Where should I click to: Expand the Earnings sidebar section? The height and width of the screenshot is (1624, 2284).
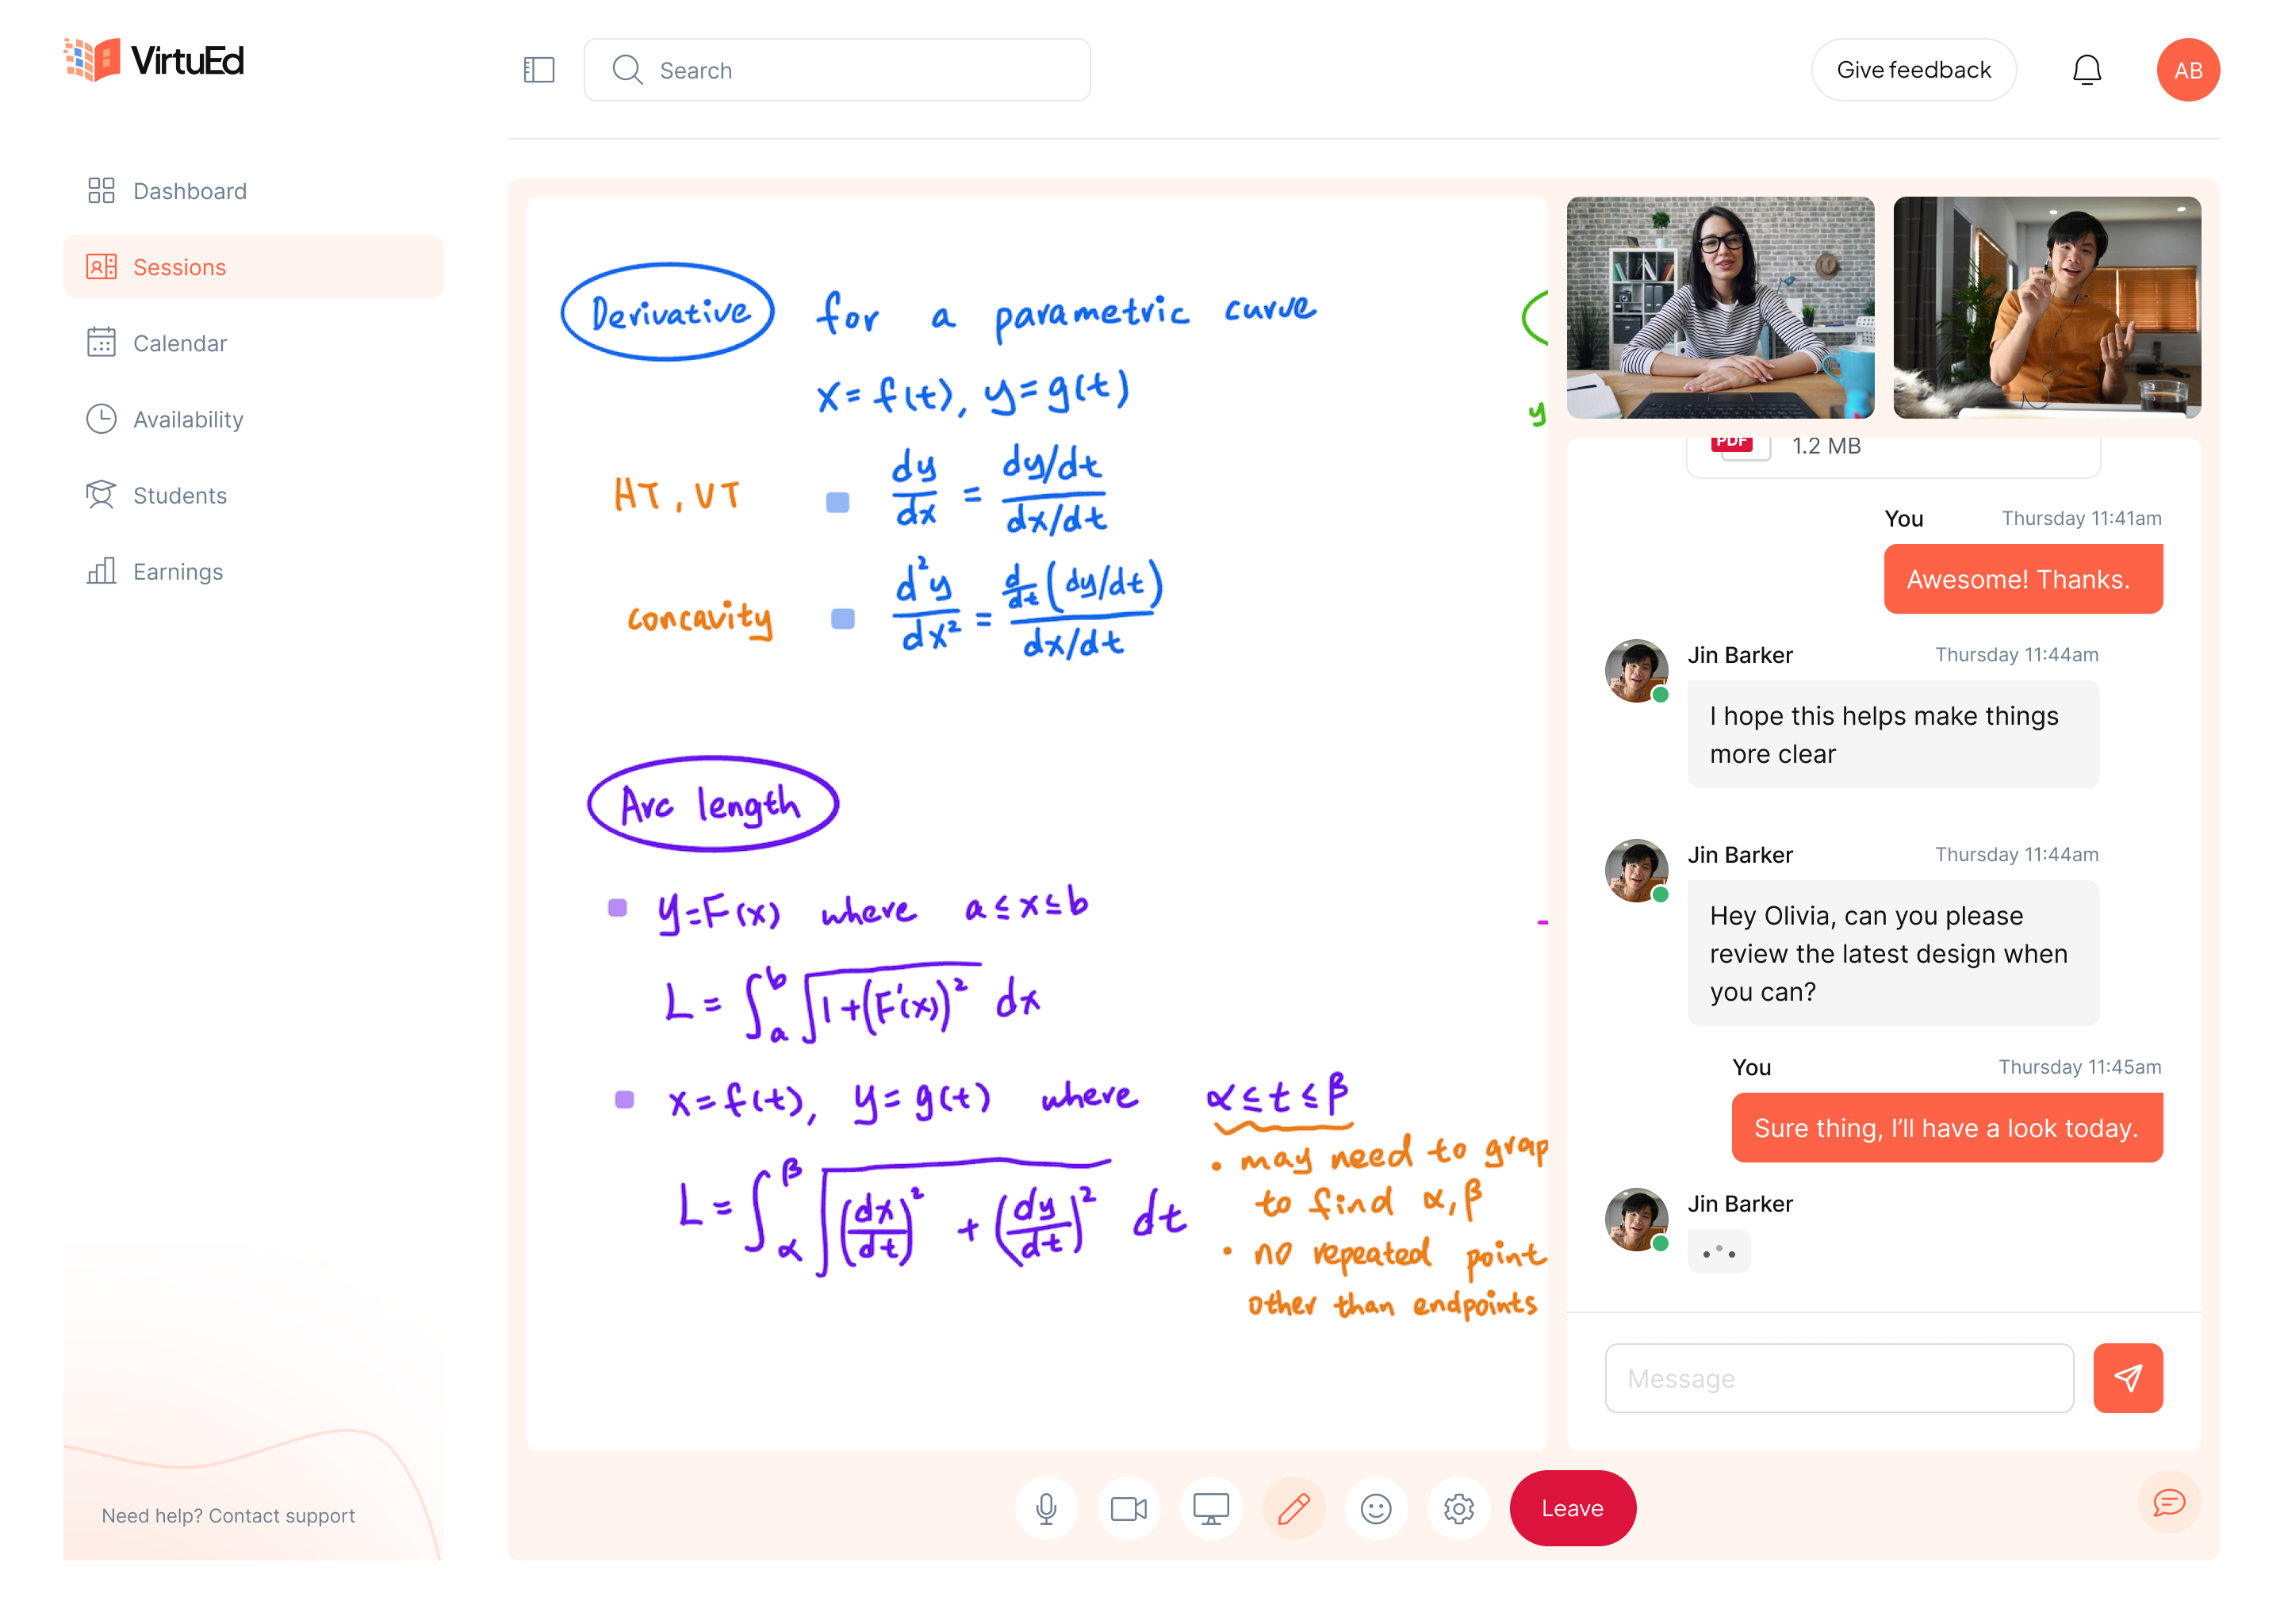(x=178, y=571)
